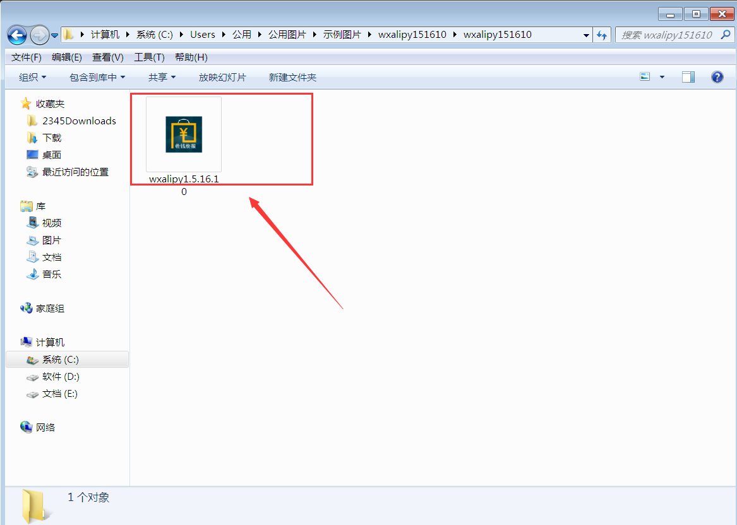The width and height of the screenshot is (737, 525).
Task: Click the forward navigation arrow
Action: point(40,35)
